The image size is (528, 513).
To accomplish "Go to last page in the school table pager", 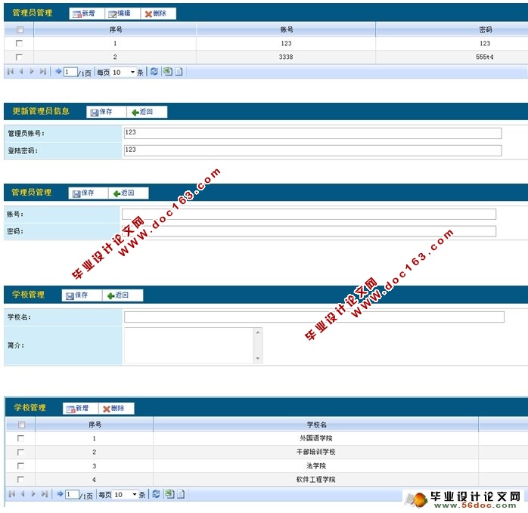I will (44, 494).
